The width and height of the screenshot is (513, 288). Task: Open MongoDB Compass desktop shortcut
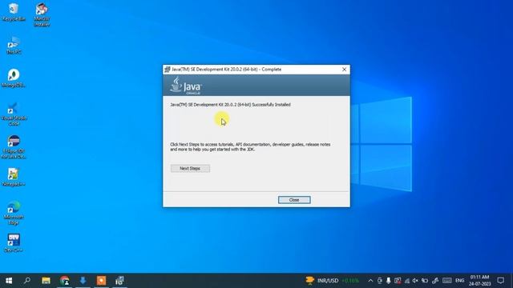click(14, 78)
